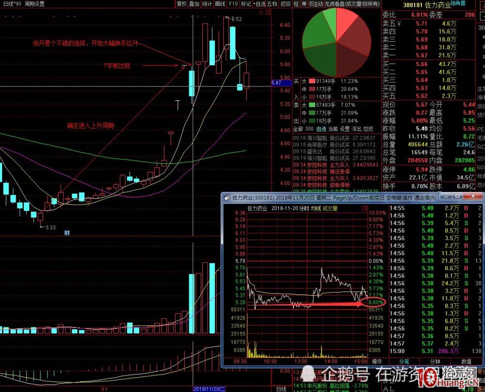485x392 pixels.
Task: Click the 财 marker below the candlesticks
Action: point(67,233)
